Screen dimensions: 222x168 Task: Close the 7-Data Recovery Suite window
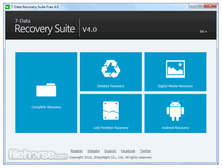(210, 6)
